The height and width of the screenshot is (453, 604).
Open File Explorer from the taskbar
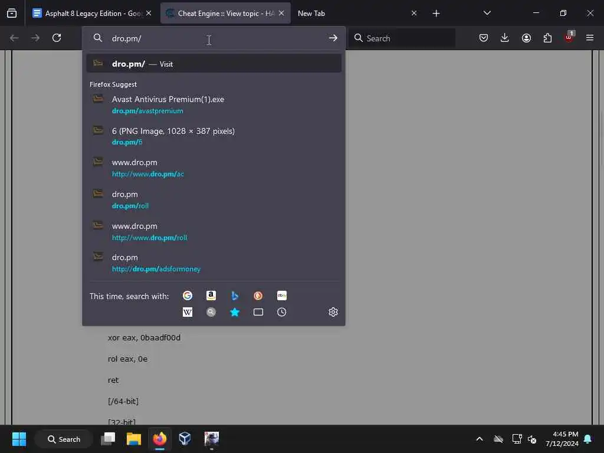tap(134, 439)
